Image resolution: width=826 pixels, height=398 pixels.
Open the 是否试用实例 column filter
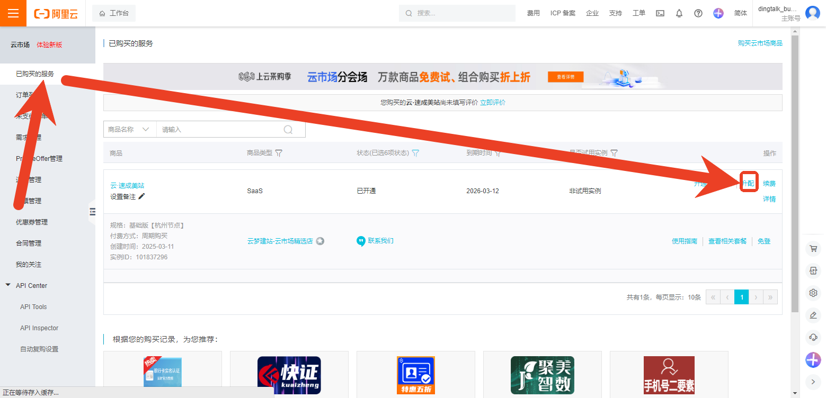pos(614,153)
